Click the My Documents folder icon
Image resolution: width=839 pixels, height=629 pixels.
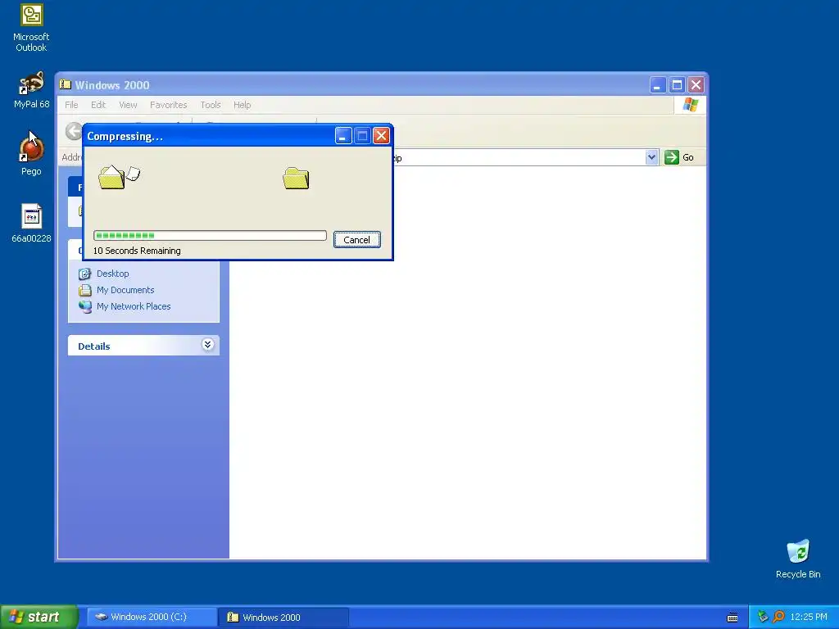coord(85,291)
